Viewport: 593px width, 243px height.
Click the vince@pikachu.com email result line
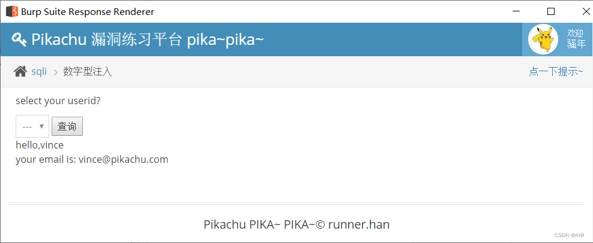click(92, 159)
